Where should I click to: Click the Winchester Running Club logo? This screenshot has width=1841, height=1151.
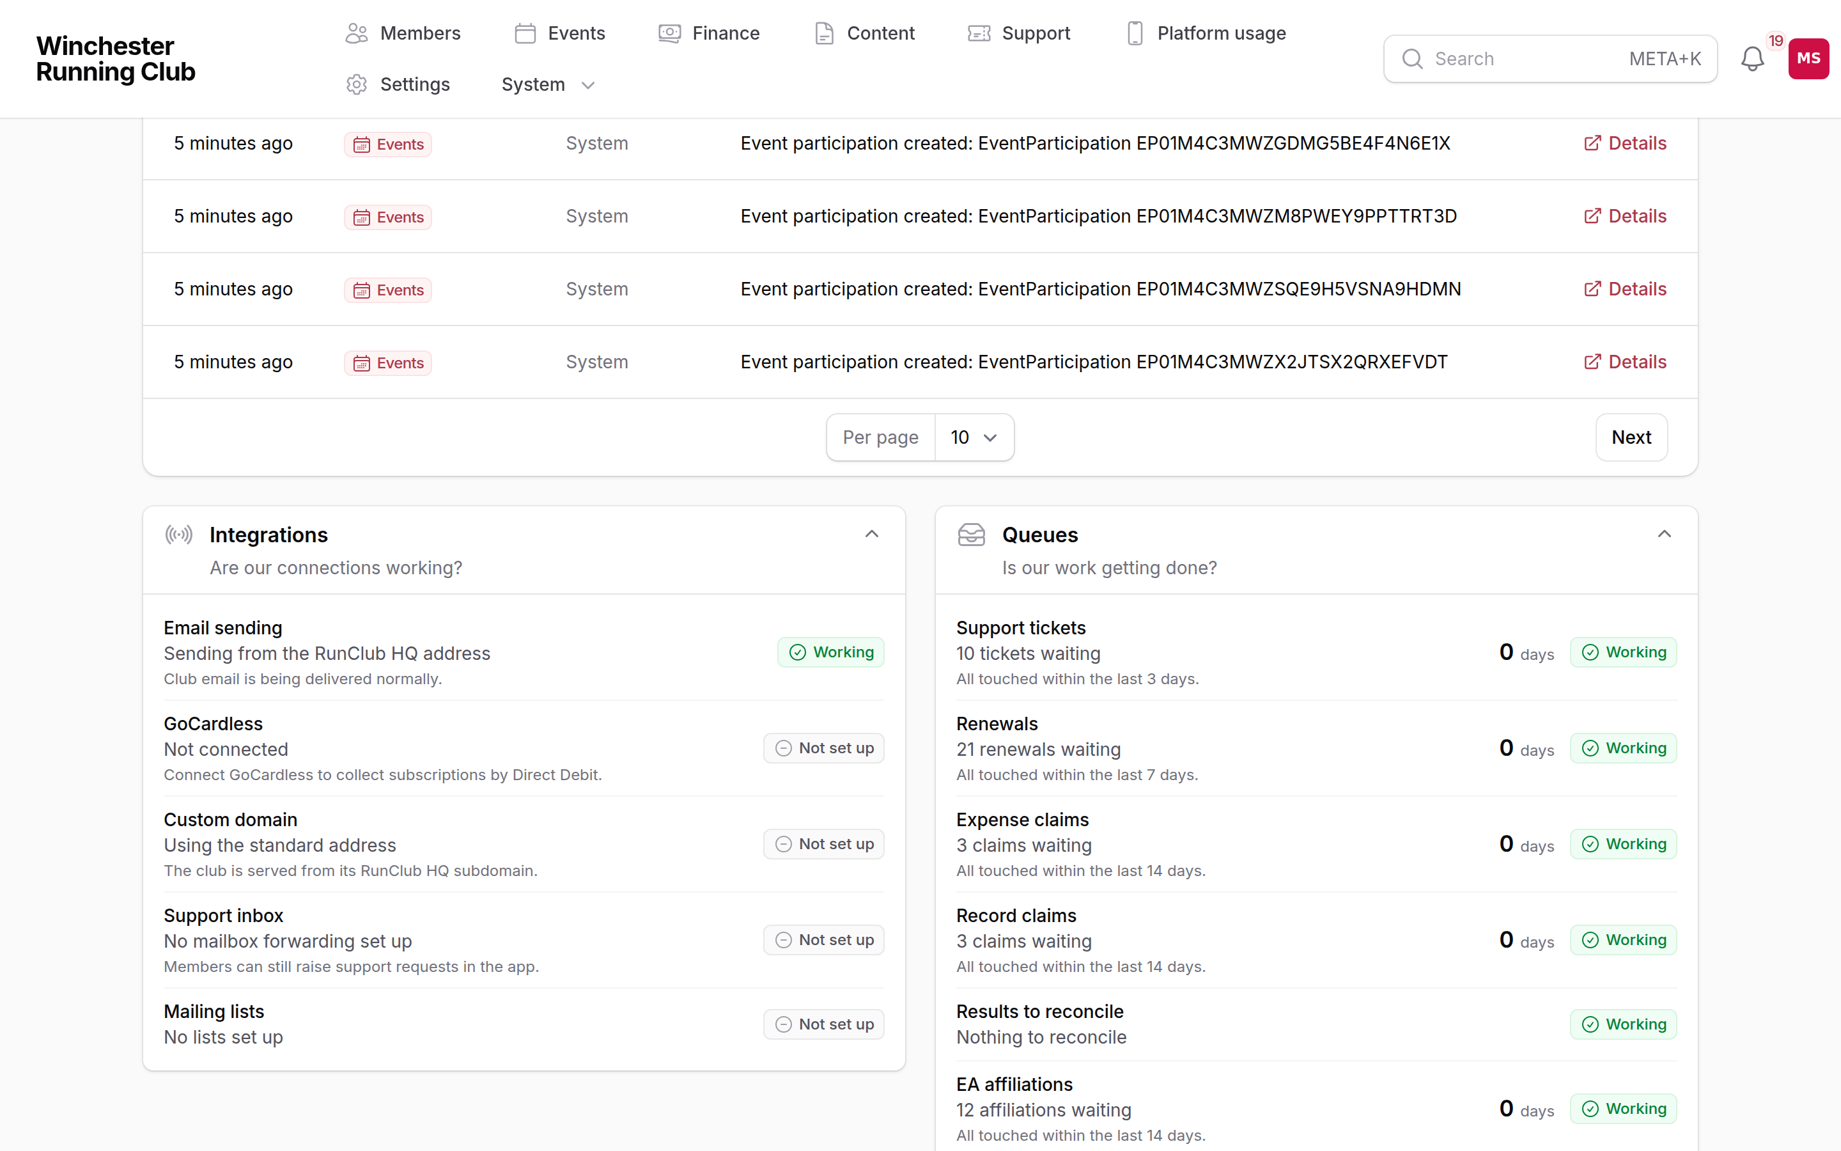tap(116, 59)
